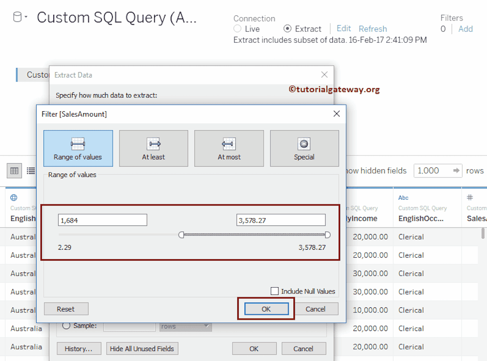487x361 pixels.
Task: Click the globe geographic type icon
Action: 14,197
